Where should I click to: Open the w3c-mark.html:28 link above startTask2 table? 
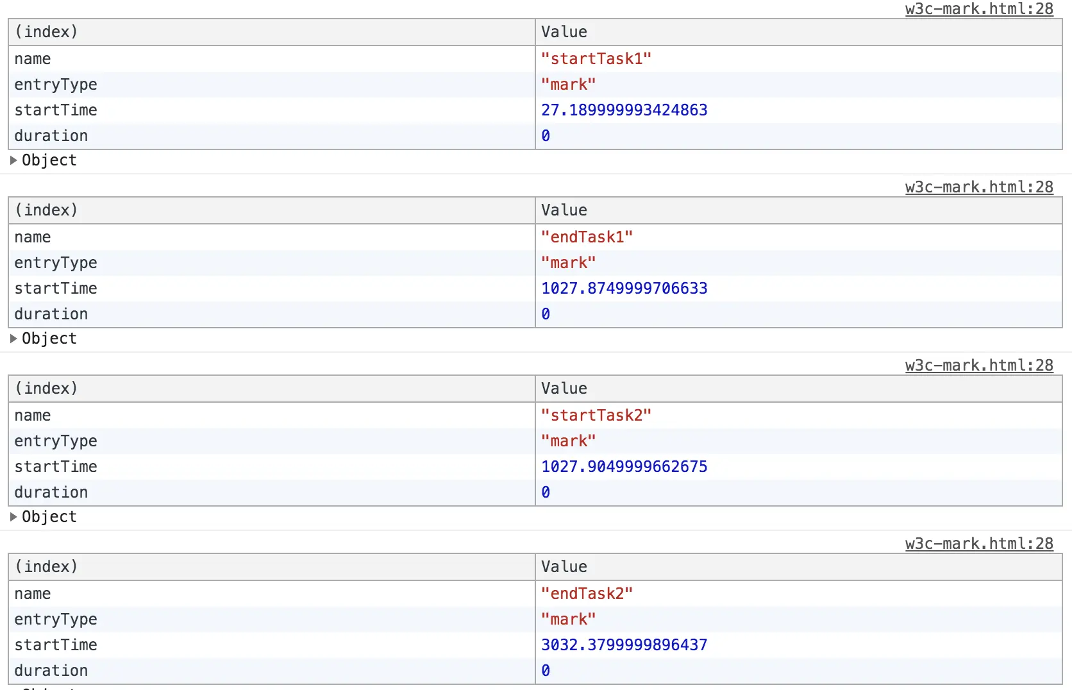coord(978,366)
